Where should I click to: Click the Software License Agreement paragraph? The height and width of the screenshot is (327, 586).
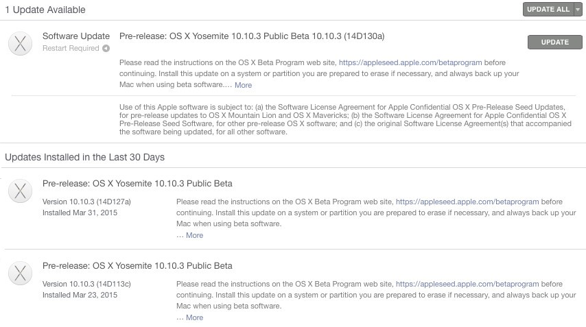click(345, 119)
